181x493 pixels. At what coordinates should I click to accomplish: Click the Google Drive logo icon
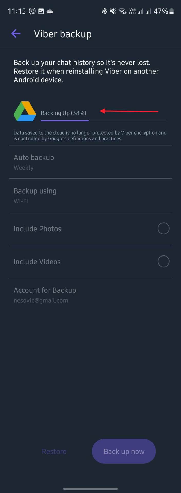pyautogui.click(x=25, y=111)
